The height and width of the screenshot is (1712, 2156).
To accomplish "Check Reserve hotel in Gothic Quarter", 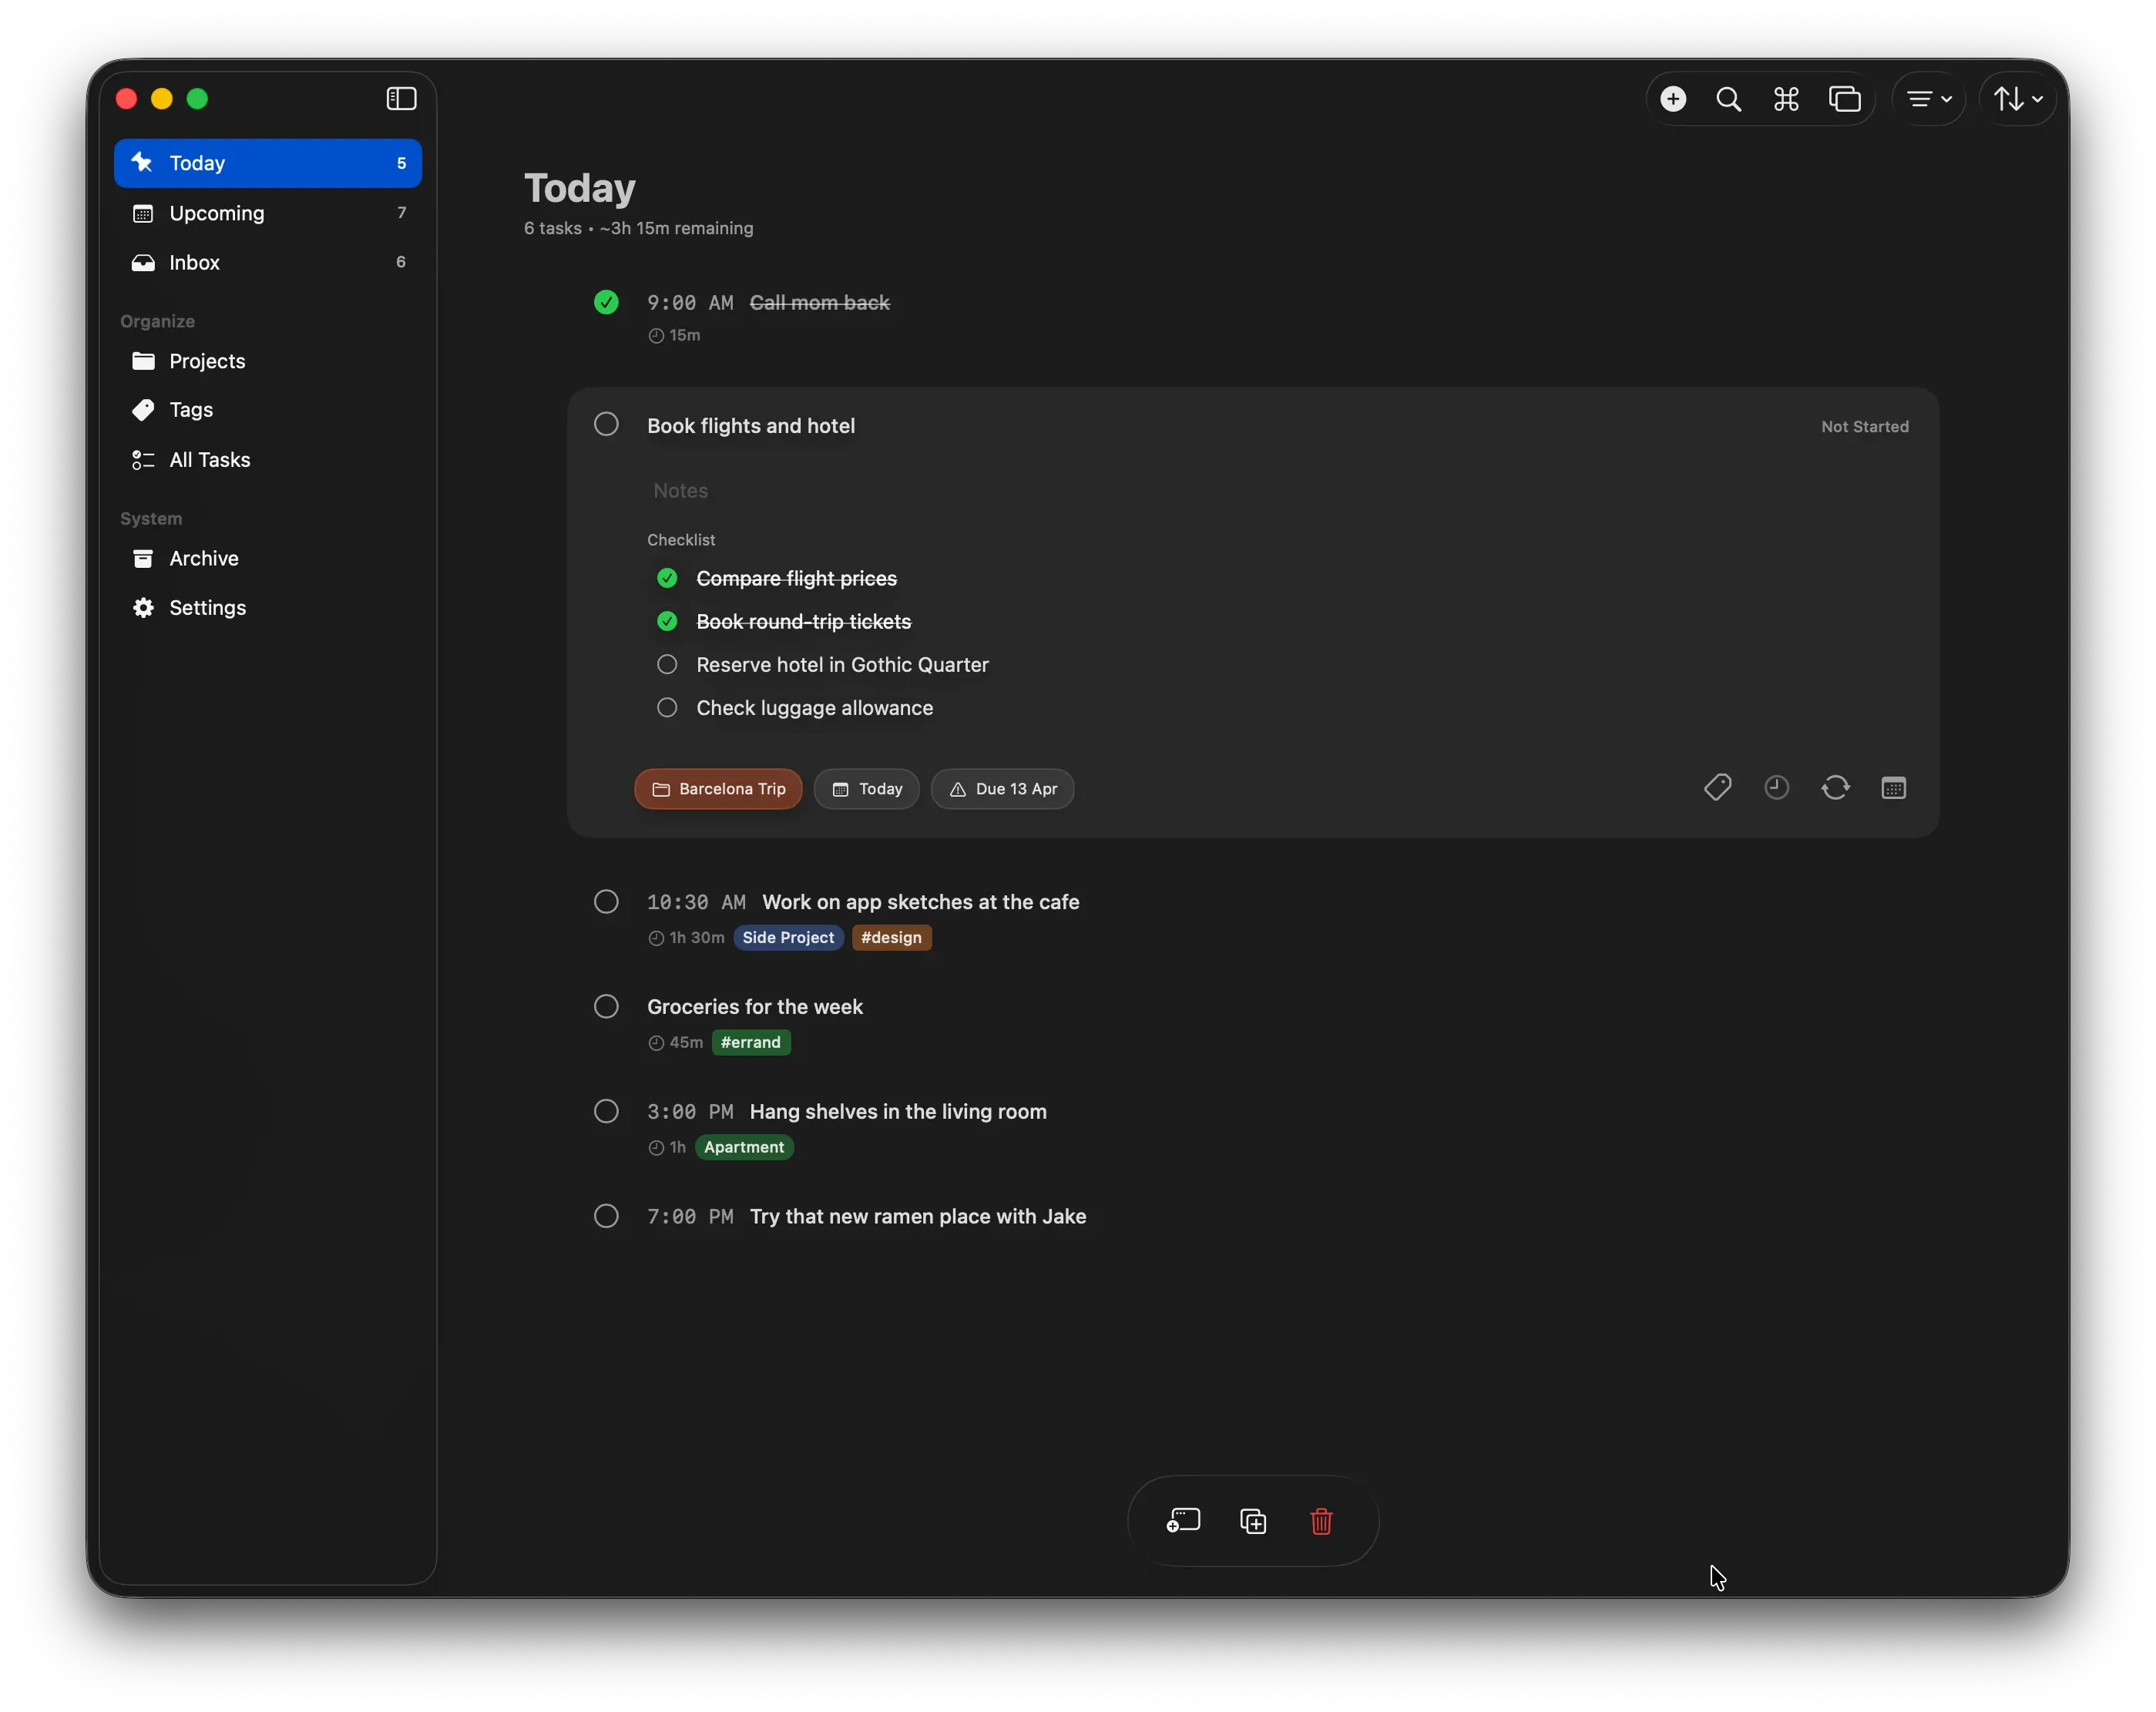I will tap(667, 664).
